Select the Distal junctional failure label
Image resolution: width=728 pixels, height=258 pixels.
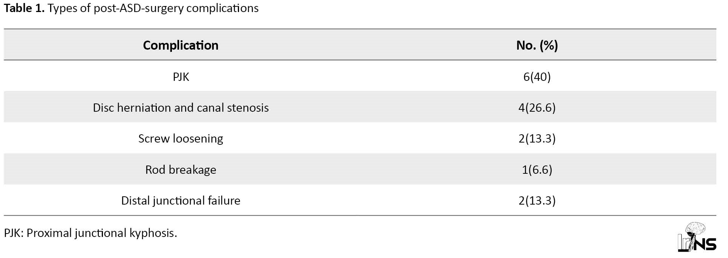181,200
